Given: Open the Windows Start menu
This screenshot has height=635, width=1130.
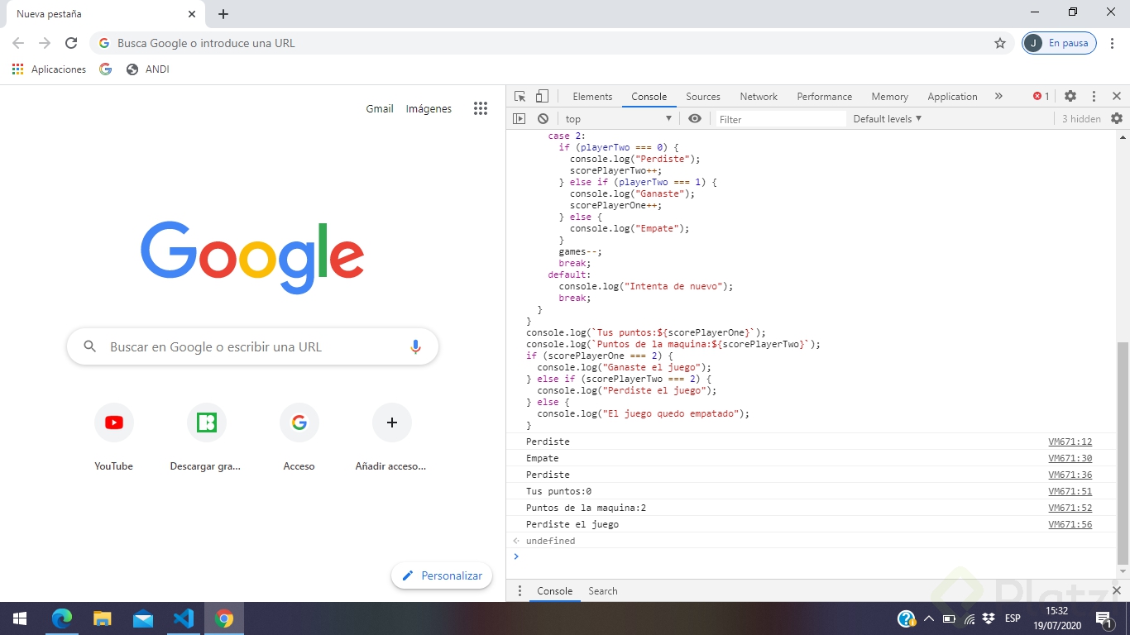Looking at the screenshot, I should pos(20,618).
